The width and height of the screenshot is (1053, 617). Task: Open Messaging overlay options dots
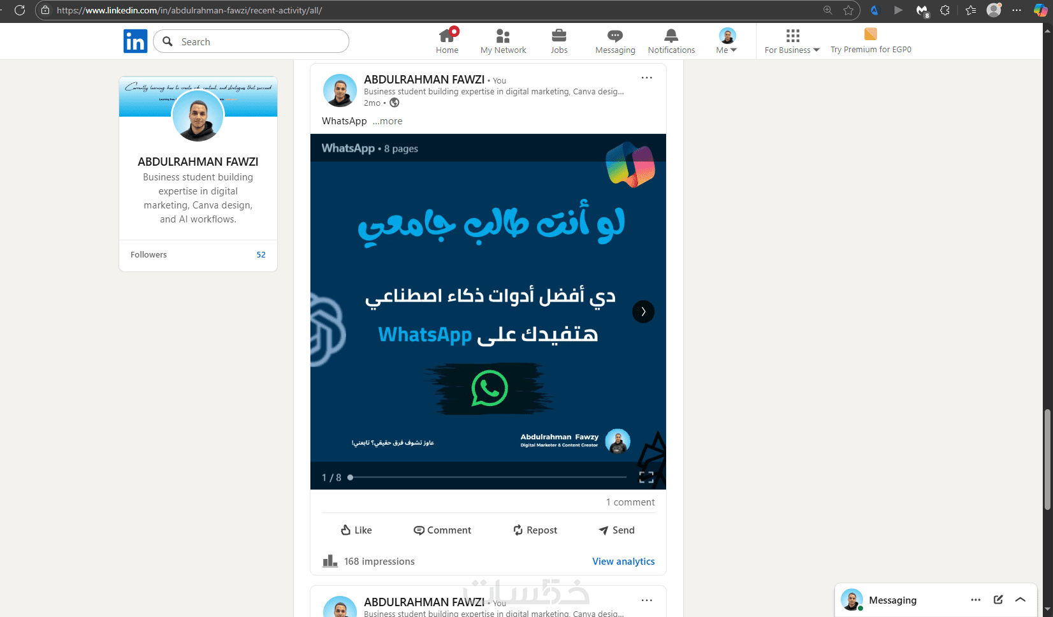(x=976, y=600)
